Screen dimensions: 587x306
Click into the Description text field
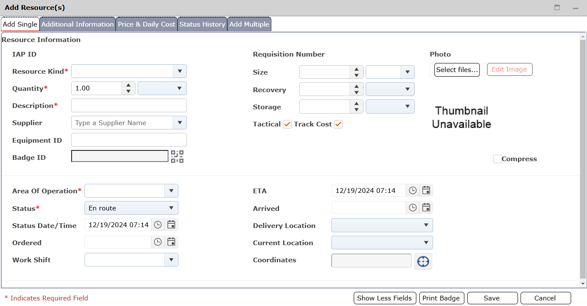click(x=129, y=105)
